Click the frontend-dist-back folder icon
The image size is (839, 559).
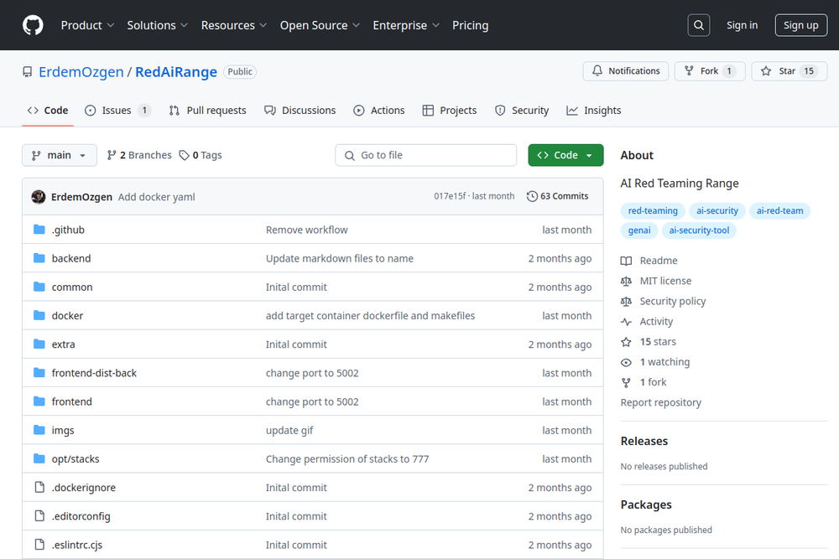pyautogui.click(x=39, y=372)
